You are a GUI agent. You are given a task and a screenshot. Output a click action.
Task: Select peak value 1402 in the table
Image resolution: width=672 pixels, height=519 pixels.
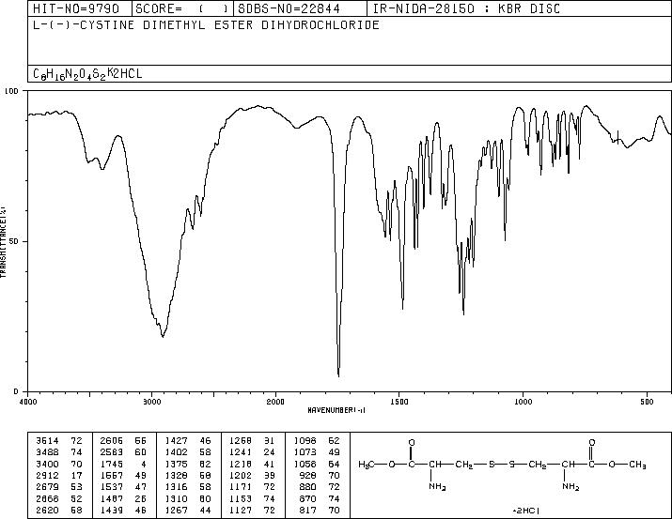pyautogui.click(x=176, y=452)
